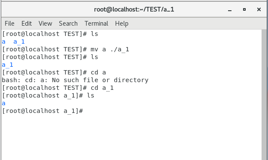The height and width of the screenshot is (160, 268).
Task: Open the Terminal menu
Action: 96,24
